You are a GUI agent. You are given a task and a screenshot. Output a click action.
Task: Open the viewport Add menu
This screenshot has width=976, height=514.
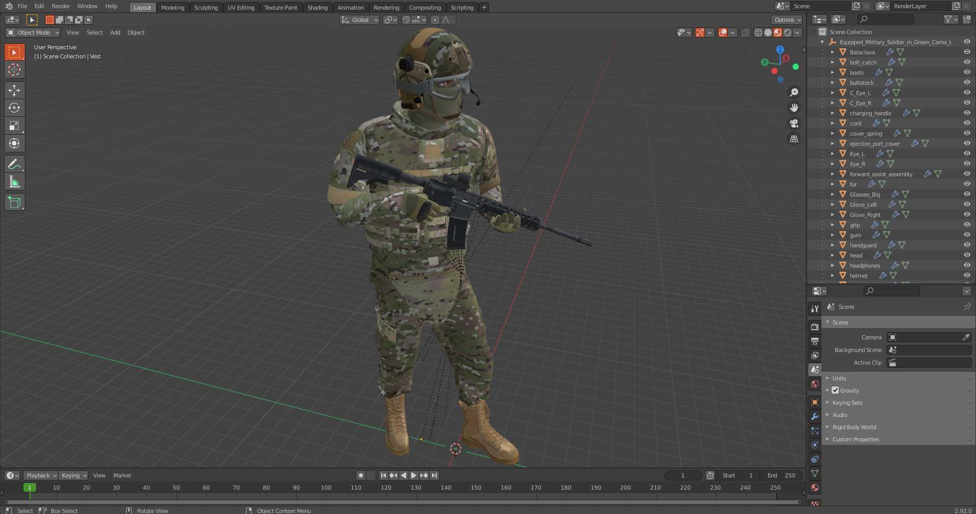[x=115, y=33]
